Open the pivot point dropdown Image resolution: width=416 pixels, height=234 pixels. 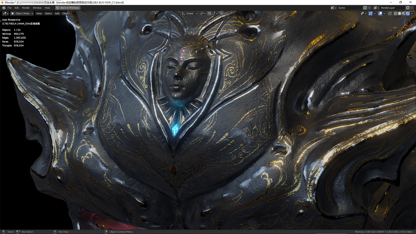(203, 13)
